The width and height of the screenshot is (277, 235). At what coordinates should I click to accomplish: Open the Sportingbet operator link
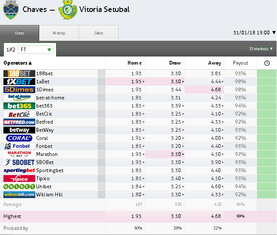50,170
